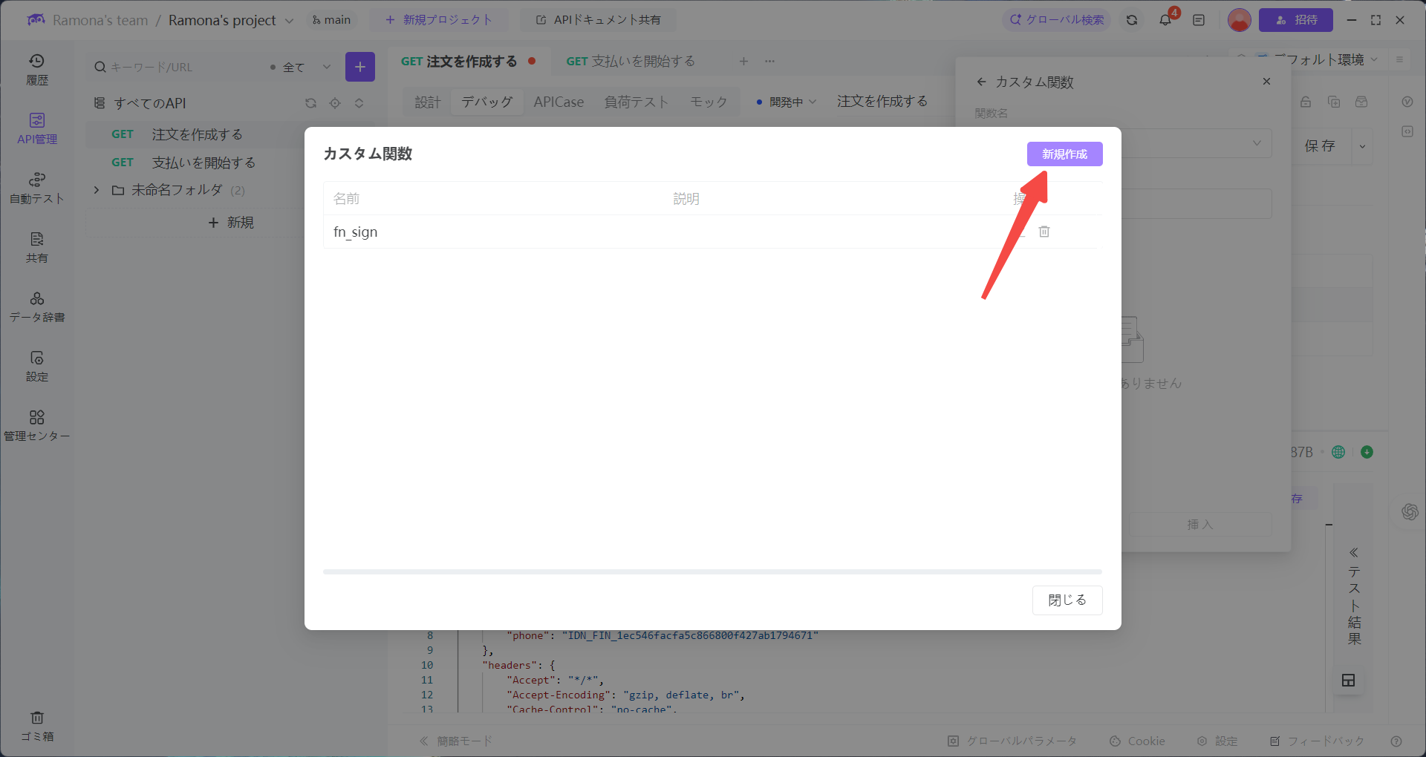Open the 保存 button's dropdown arrow
The image size is (1426, 757).
coord(1362,146)
